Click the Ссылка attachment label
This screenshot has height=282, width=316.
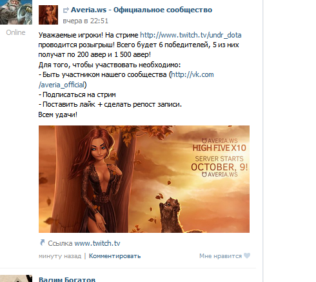(x=60, y=243)
